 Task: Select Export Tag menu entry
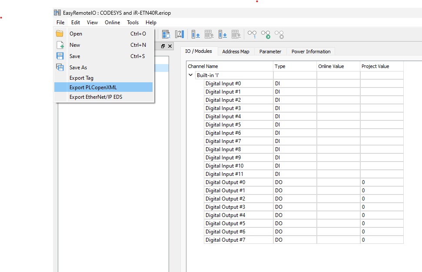tap(103, 78)
